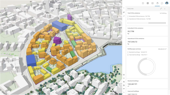Open the layer list icon in header
This screenshot has height=95, width=170.
click(152, 3)
